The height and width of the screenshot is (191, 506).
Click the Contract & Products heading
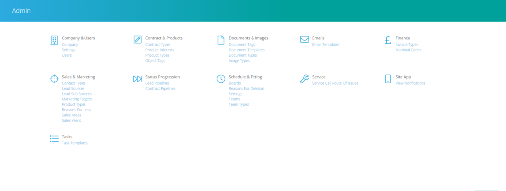(164, 38)
